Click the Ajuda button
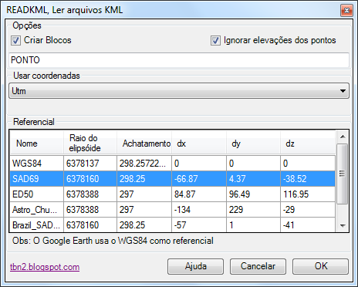 click(x=196, y=266)
